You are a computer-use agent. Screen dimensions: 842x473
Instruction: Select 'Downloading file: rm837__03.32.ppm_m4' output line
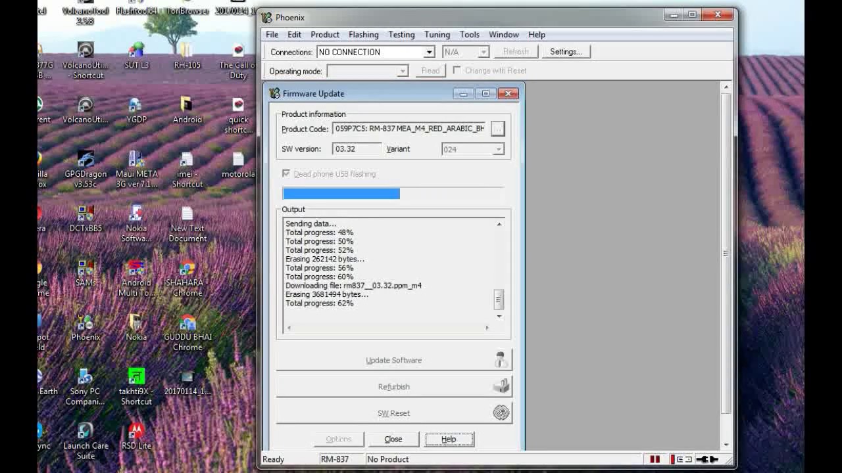[x=353, y=286]
